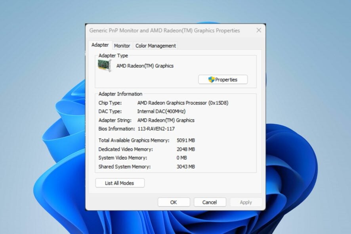The image size is (351, 234).
Task: Click the 'Shared System Memory:' label
Action: point(125,167)
